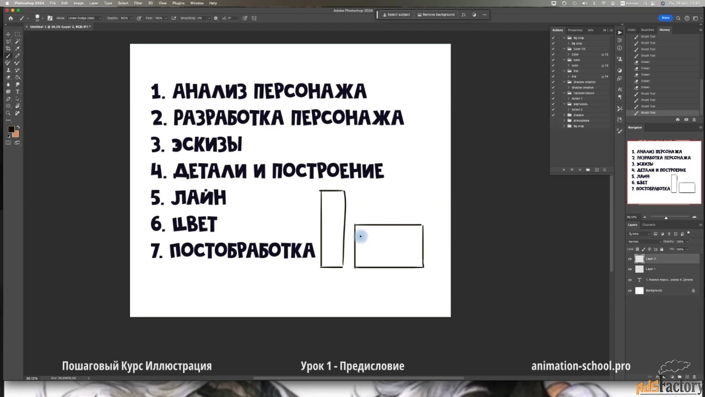The width and height of the screenshot is (705, 397).
Task: Open the blending Mode dropdown Linear Dodge
Action: [x=85, y=18]
